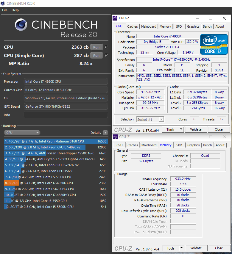Toggle the CPU Single Core checkbox

(106, 55)
